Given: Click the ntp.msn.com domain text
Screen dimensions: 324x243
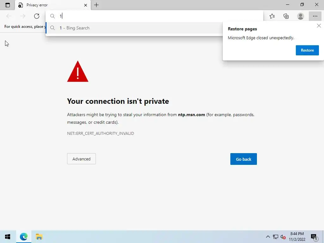Looking at the screenshot, I should pyautogui.click(x=191, y=115).
